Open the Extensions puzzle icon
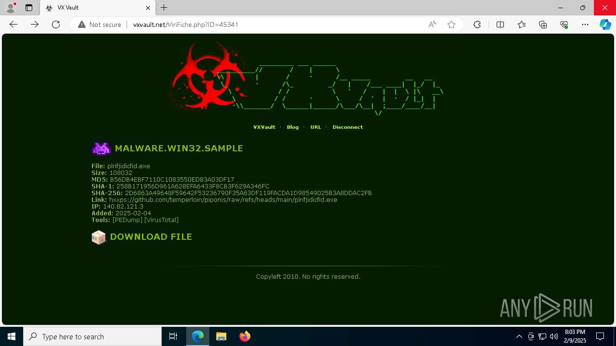The image size is (616, 346). (x=477, y=25)
